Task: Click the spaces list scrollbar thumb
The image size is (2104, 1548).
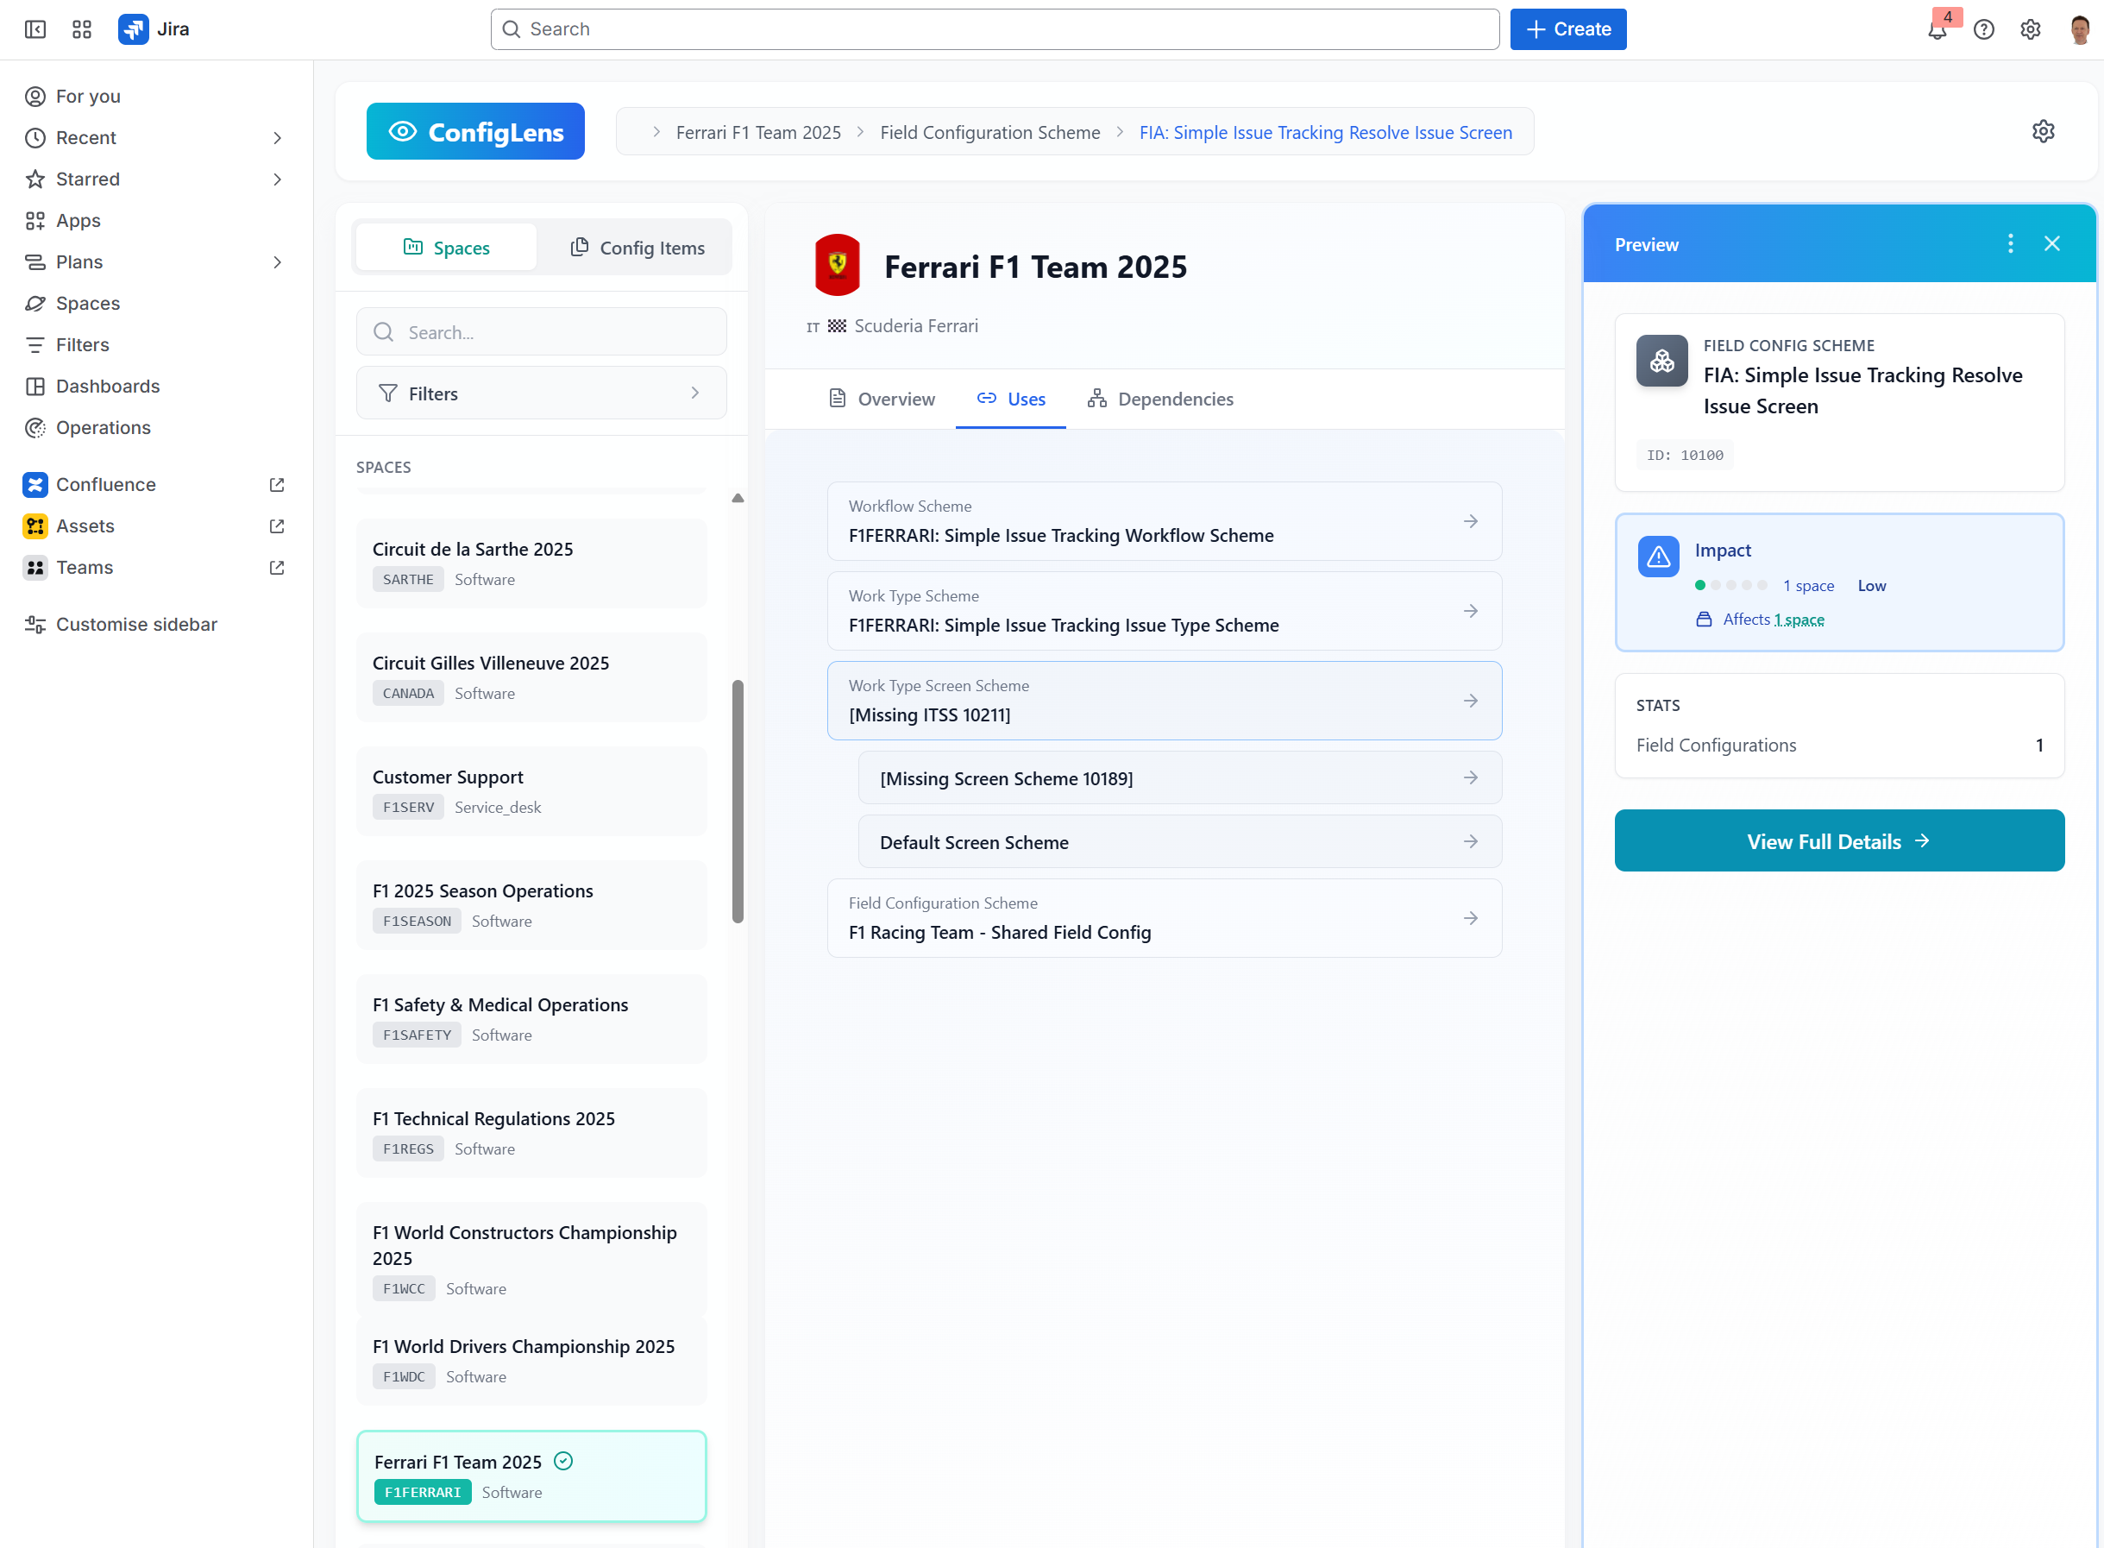Action: click(738, 801)
